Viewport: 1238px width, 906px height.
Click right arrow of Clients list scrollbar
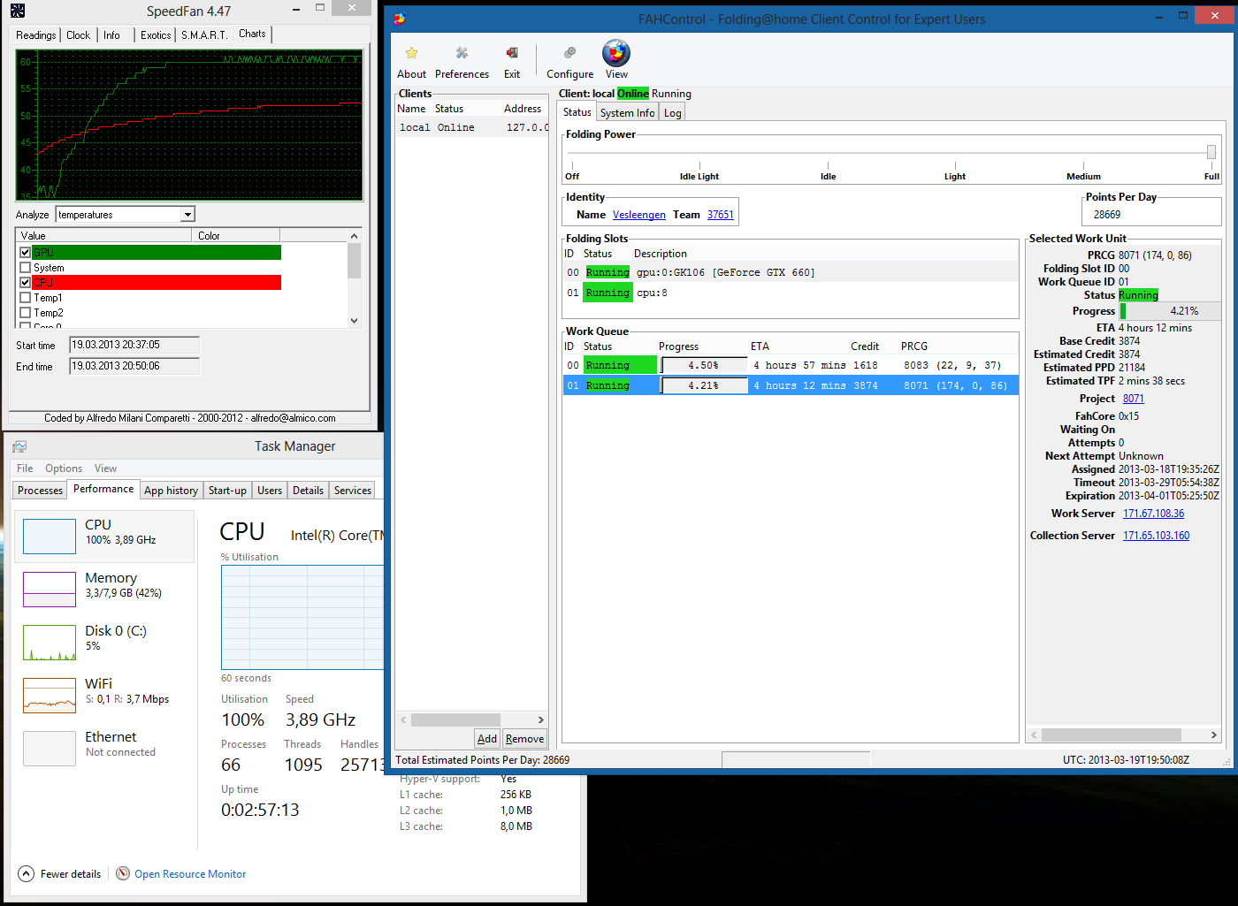540,719
